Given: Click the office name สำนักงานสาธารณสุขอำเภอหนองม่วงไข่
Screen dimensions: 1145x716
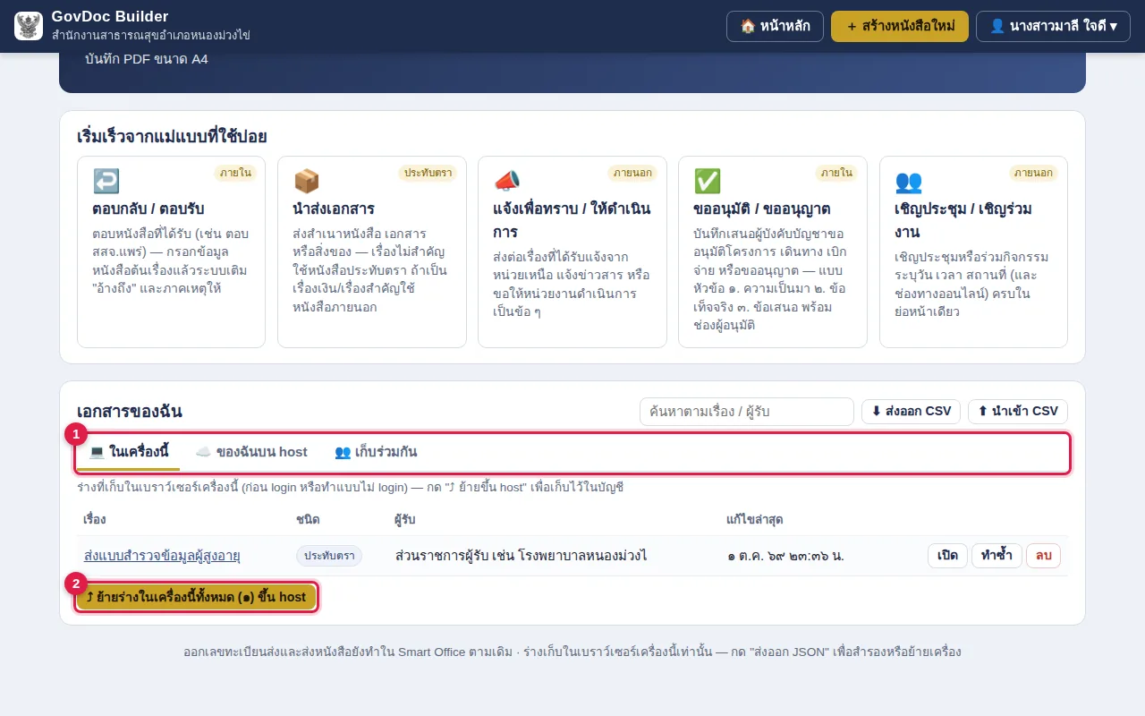Looking at the screenshot, I should [150, 35].
